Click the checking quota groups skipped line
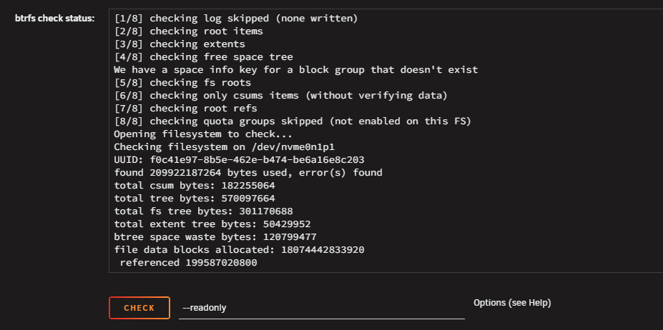Viewport: 663px width, 330px height. [x=293, y=121]
